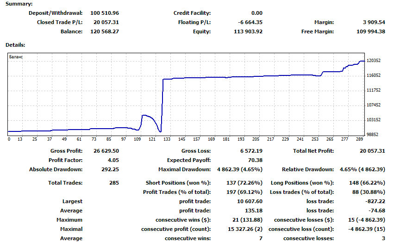Click the 133 tick on chart x-axis
The height and width of the screenshot is (242, 394).
click(167, 139)
